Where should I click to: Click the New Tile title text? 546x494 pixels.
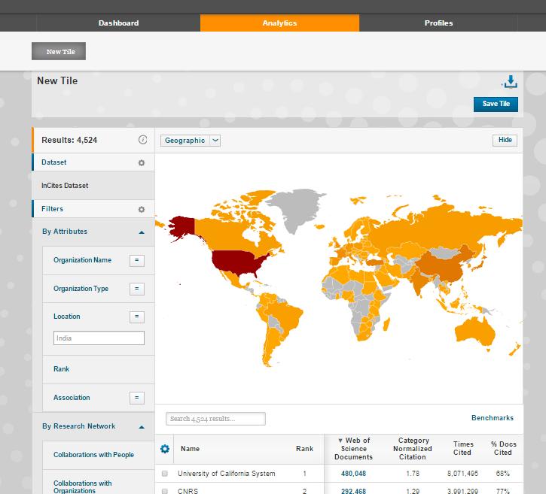[57, 80]
